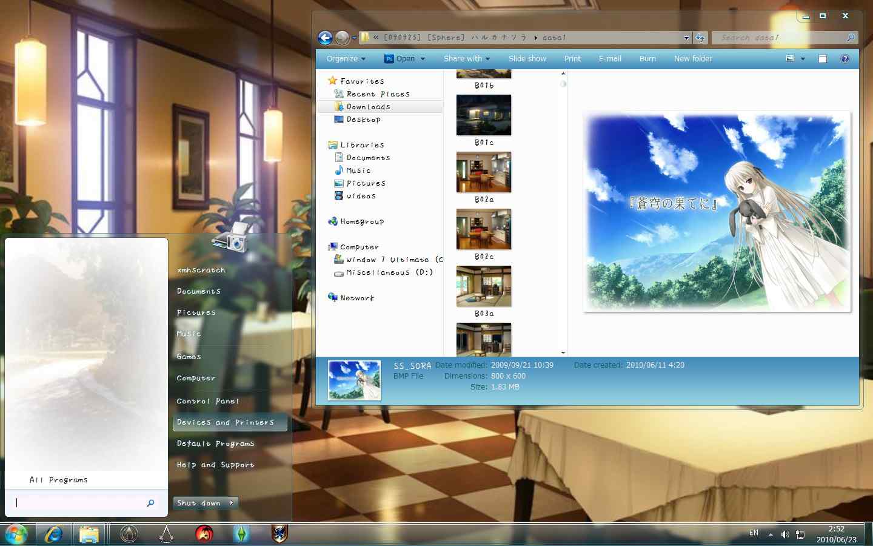873x546 pixels.
Task: Open xmhScratch user folder in Start menu
Action: pyautogui.click(x=201, y=270)
